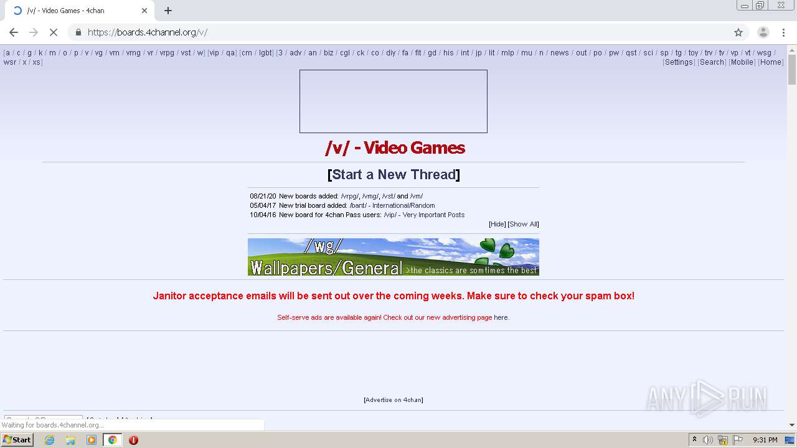Click the browser back arrow
The height and width of the screenshot is (448, 797).
click(14, 32)
